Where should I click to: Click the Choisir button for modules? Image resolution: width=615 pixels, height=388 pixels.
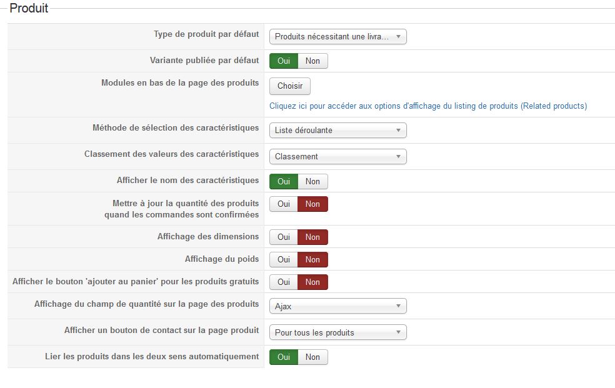[289, 86]
